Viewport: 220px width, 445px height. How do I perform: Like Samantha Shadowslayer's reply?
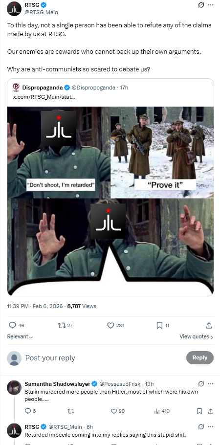tap(113, 411)
